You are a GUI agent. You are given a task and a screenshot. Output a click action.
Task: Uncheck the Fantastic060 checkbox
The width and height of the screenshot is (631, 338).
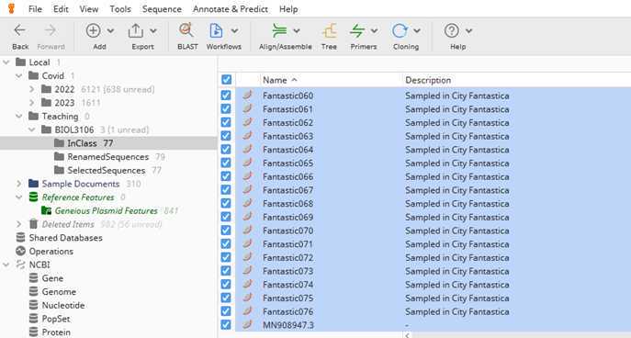pos(226,96)
